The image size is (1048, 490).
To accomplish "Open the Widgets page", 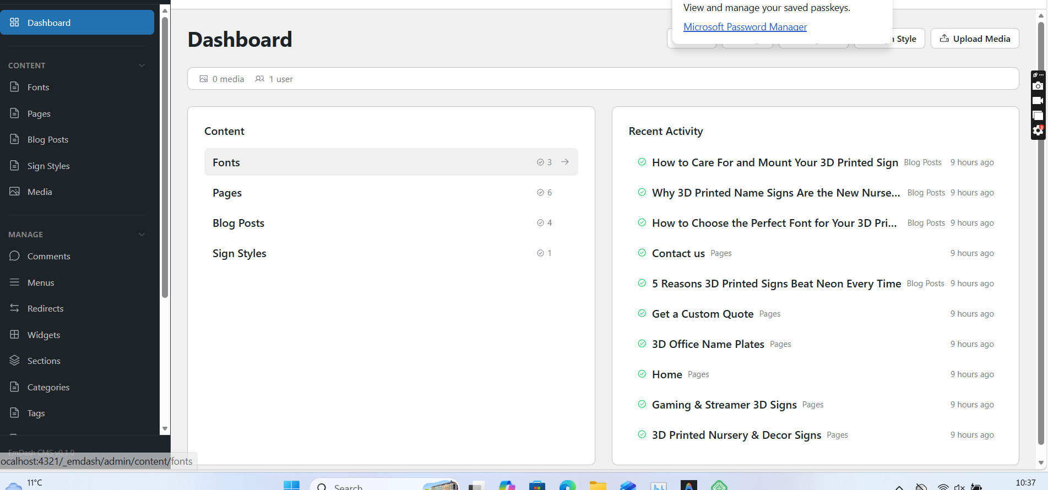I will pyautogui.click(x=44, y=335).
